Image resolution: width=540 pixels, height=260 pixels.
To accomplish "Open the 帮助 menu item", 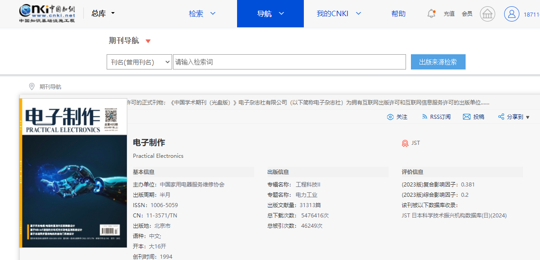I will pyautogui.click(x=398, y=13).
